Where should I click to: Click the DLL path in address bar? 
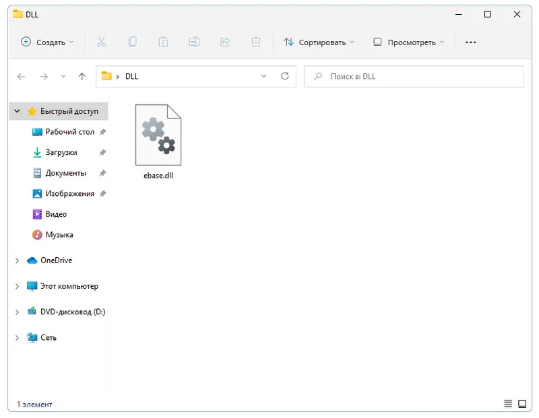click(131, 76)
